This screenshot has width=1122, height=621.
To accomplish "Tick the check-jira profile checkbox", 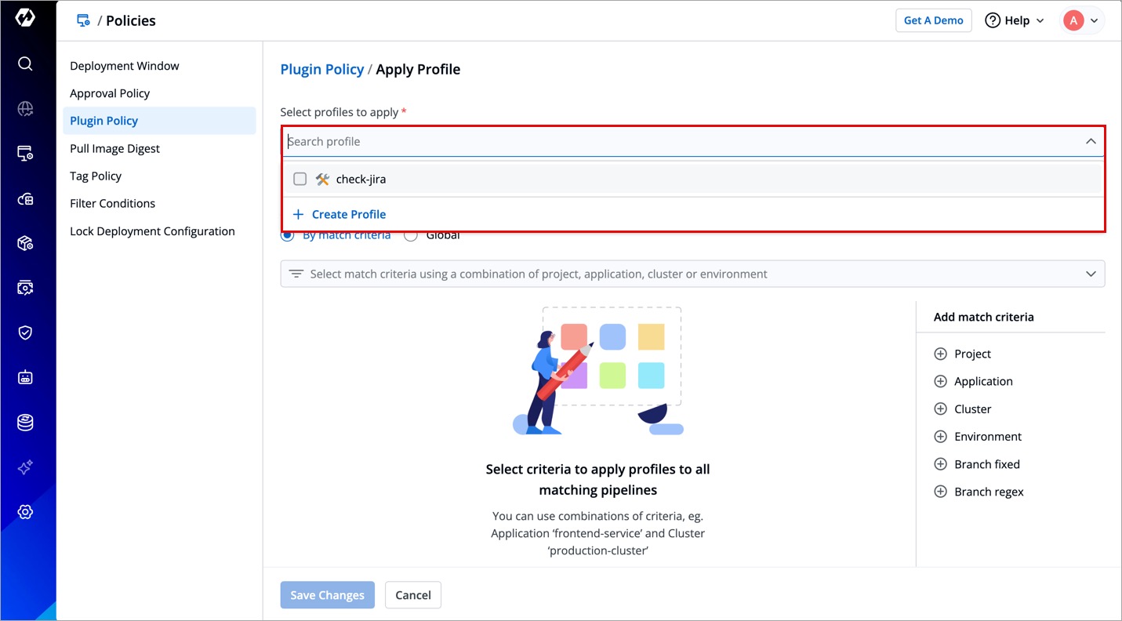I will [x=300, y=179].
